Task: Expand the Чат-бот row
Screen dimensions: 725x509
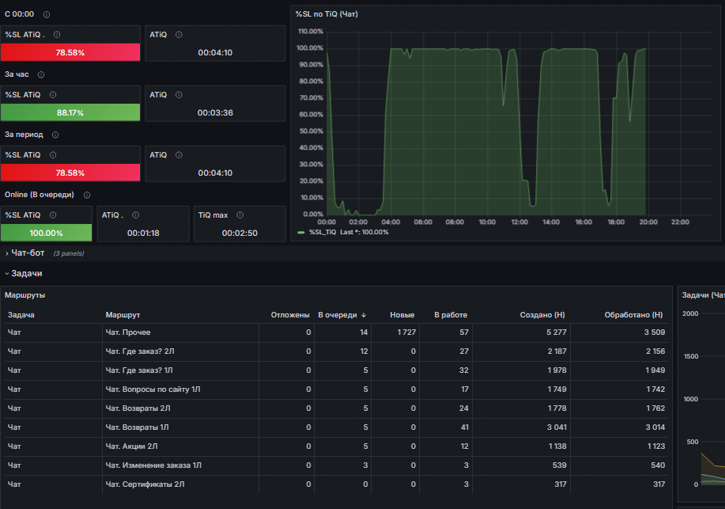Action: tap(28, 253)
